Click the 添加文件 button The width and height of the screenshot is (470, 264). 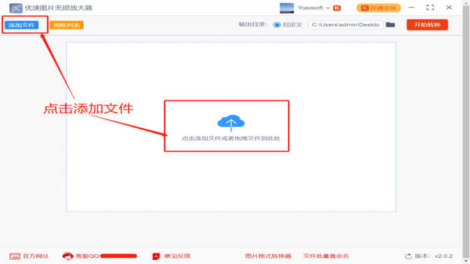21,25
